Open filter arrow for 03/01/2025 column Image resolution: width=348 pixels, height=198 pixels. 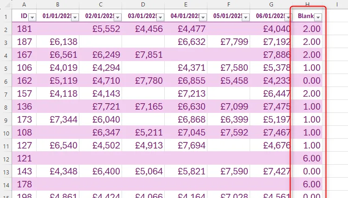point(160,18)
